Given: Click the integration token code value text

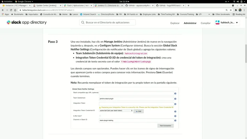Looking at the screenshot, I should coord(136,62).
